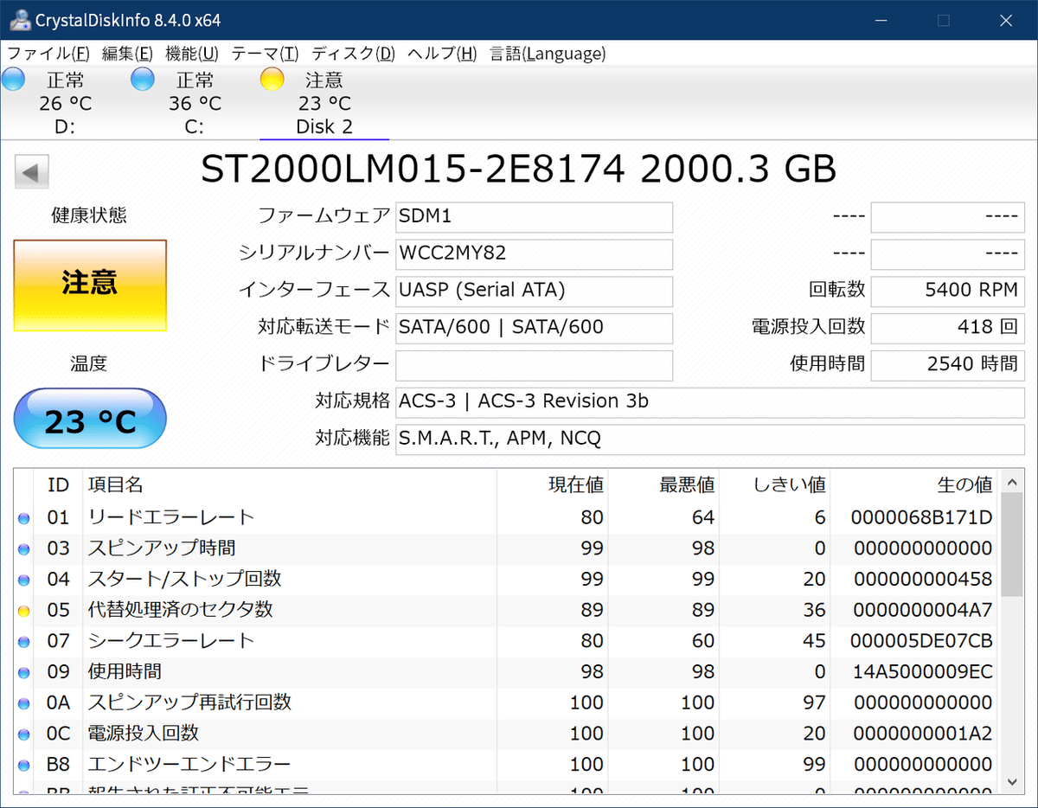1038x808 pixels.
Task: Click status dot for ID 0C 電源投入回数
Action: 23,734
